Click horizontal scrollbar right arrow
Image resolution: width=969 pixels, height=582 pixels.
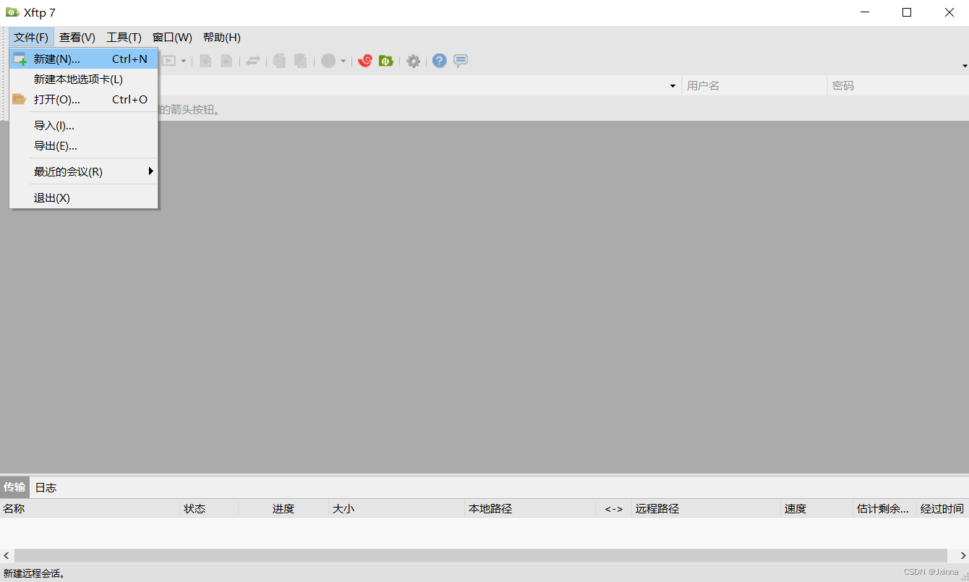coord(962,555)
